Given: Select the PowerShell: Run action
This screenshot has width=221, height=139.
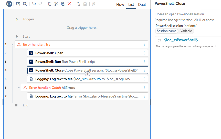Looking at the screenshot, I should 88,62.
